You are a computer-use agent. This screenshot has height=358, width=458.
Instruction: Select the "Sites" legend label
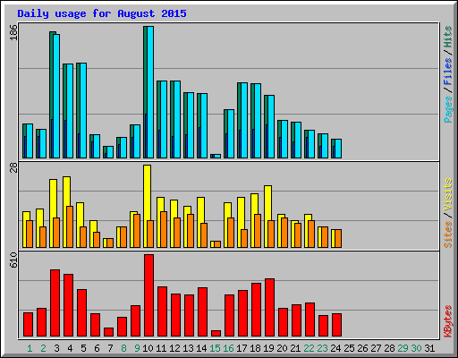tap(448, 234)
